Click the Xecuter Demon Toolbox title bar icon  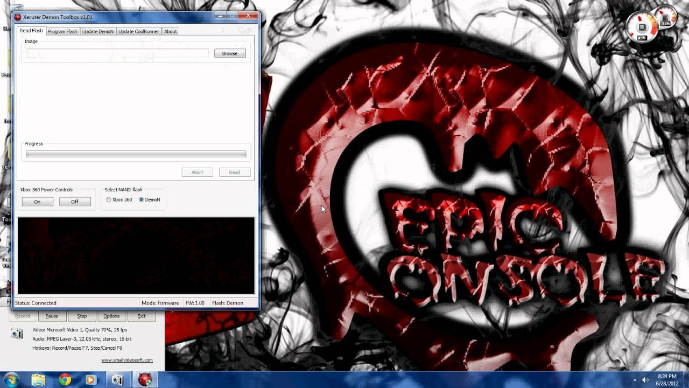tap(18, 17)
